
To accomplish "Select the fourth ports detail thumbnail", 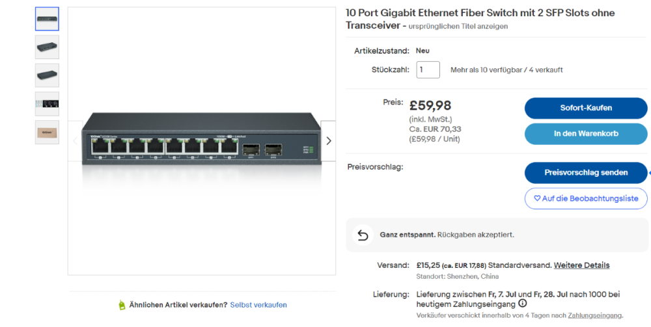I will pyautogui.click(x=47, y=103).
